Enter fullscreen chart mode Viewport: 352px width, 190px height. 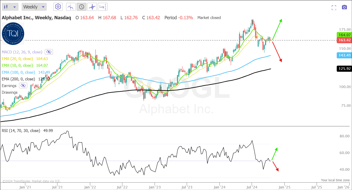[x=334, y=7]
